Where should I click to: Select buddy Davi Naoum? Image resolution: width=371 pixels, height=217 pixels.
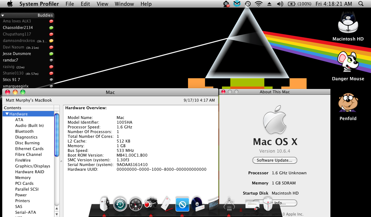point(13,47)
